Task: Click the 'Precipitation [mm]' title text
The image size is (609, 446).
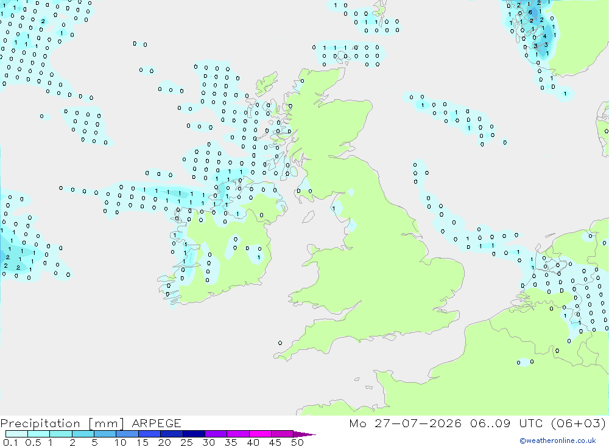Action: tap(62, 423)
